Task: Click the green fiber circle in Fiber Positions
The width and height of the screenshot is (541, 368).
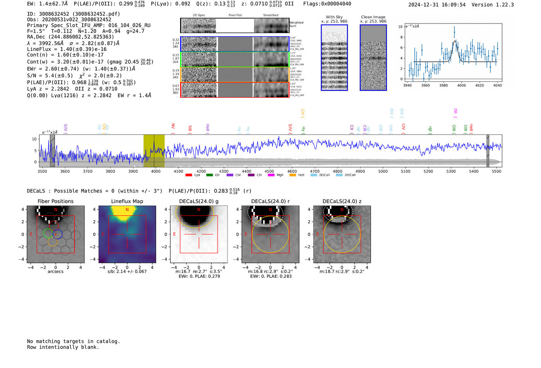Action: tap(48, 233)
